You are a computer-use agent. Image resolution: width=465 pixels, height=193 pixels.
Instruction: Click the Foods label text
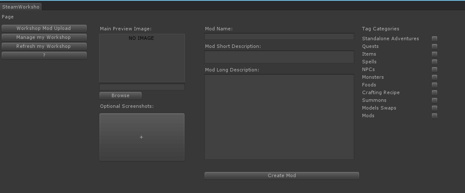[369, 85]
